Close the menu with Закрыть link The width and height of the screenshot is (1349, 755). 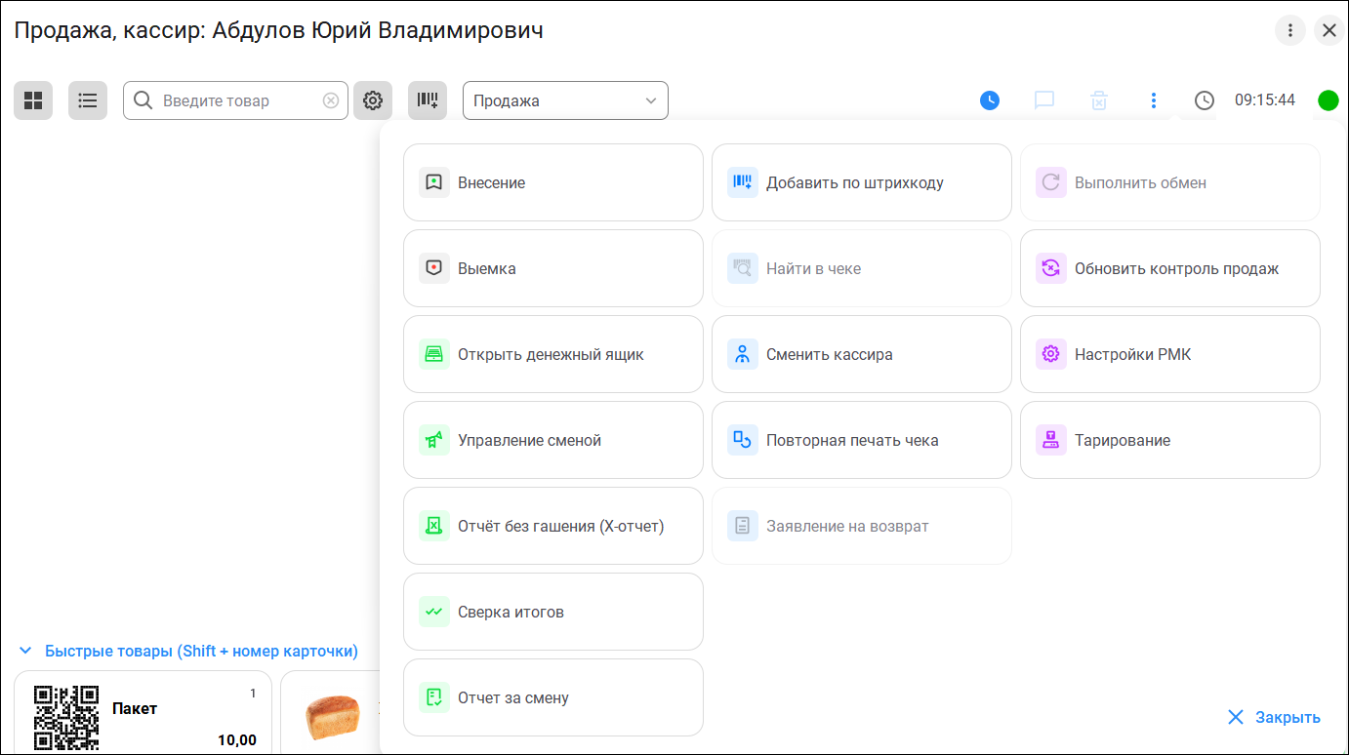[x=1274, y=717]
